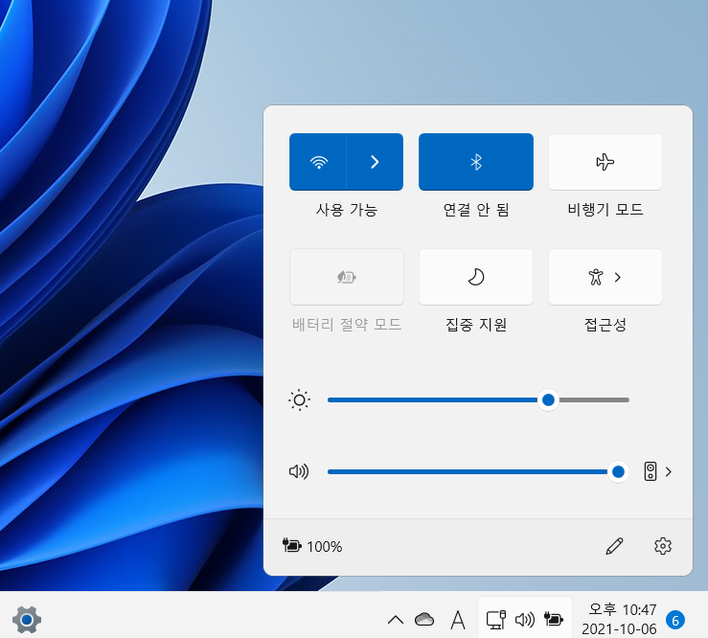
Task: Show hidden tray icons chevron
Action: tap(396, 620)
